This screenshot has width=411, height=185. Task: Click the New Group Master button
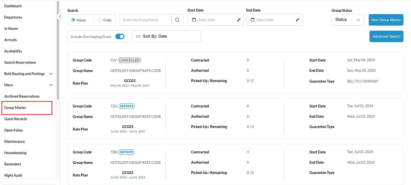[386, 20]
